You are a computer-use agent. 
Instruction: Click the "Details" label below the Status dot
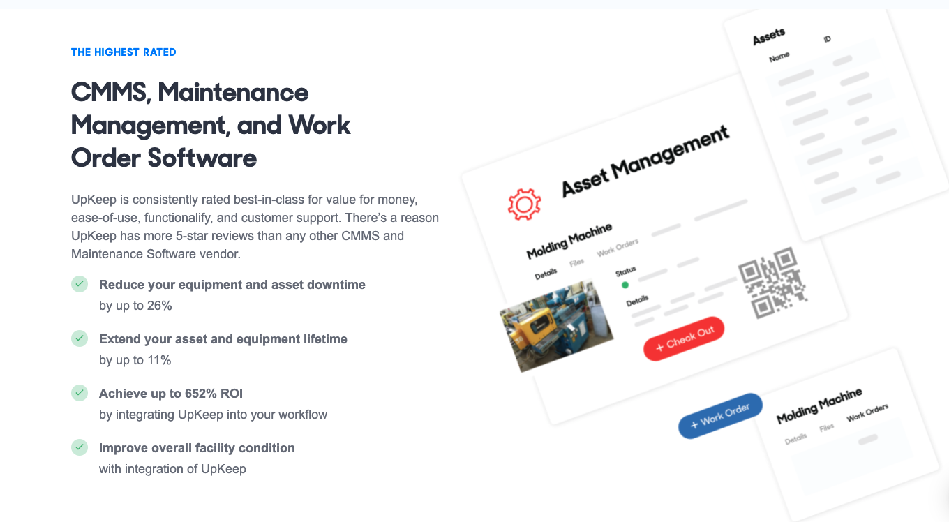637,301
